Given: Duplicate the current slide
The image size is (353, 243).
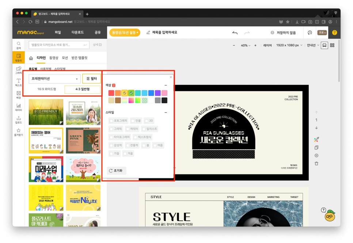Looking at the screenshot, I should pyautogui.click(x=316, y=147).
